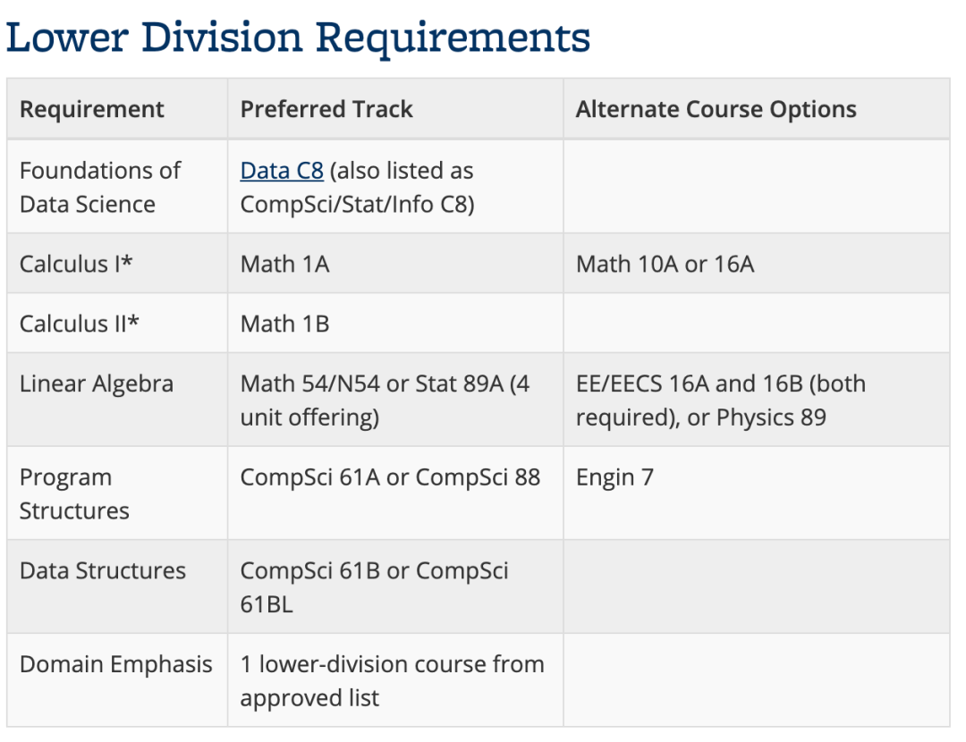Viewport: 966px width, 742px height.
Task: Select the Program Structures requirement cell
Action: click(74, 493)
